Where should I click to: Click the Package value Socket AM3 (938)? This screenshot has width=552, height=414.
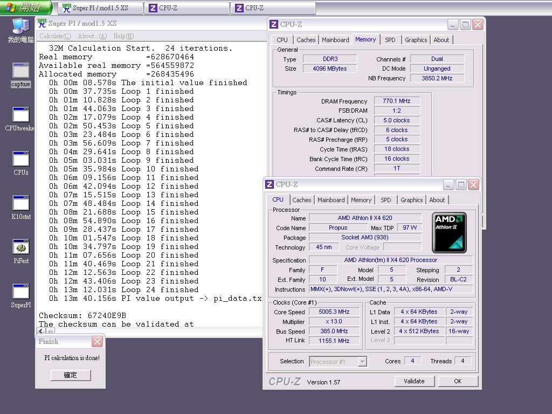point(365,237)
